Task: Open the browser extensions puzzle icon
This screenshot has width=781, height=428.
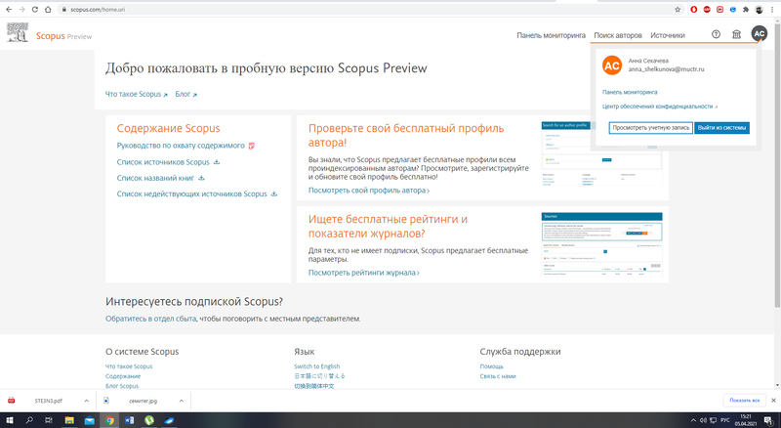Action: click(746, 9)
